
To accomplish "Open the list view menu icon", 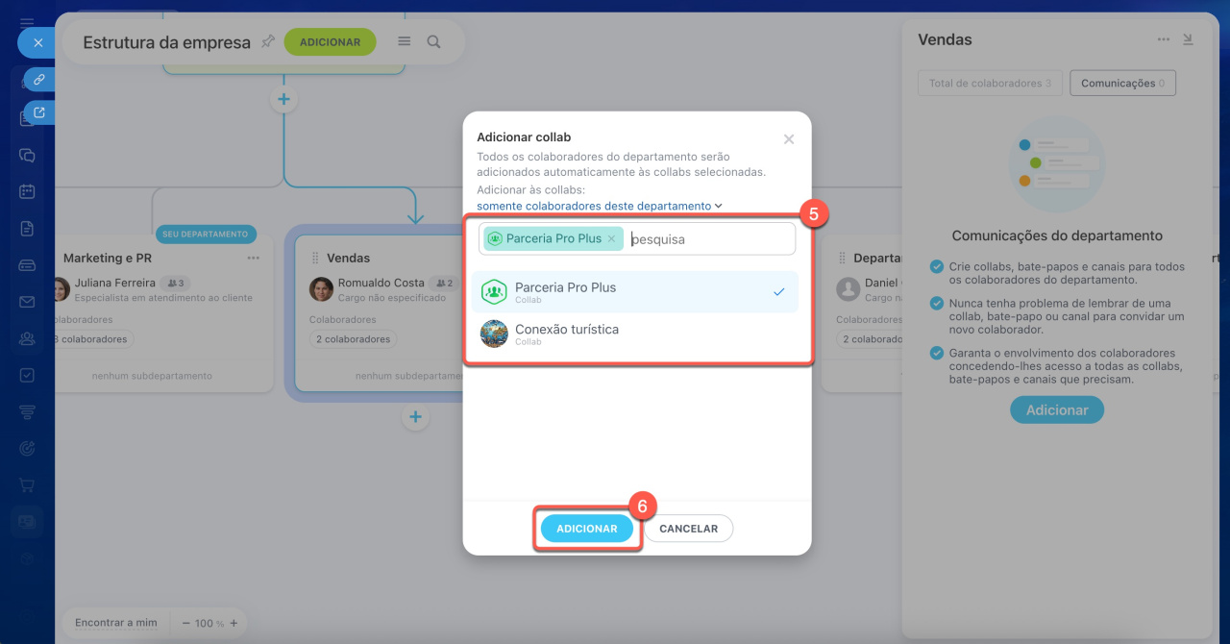I will (x=405, y=42).
